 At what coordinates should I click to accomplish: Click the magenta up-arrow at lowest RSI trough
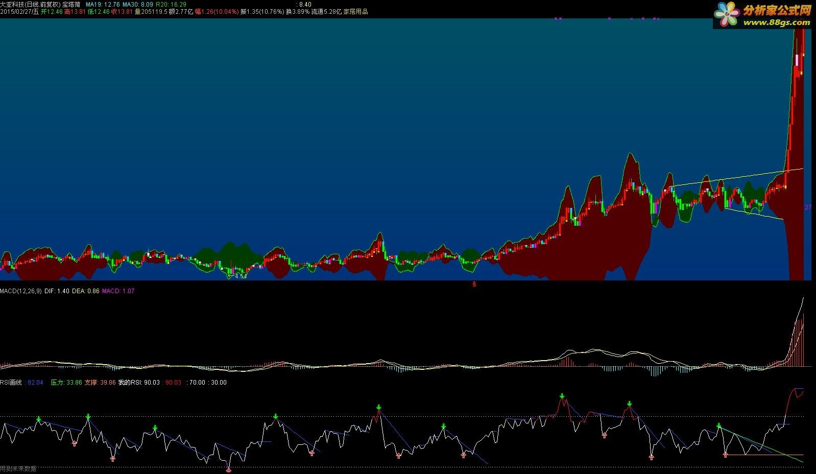pyautogui.click(x=228, y=469)
